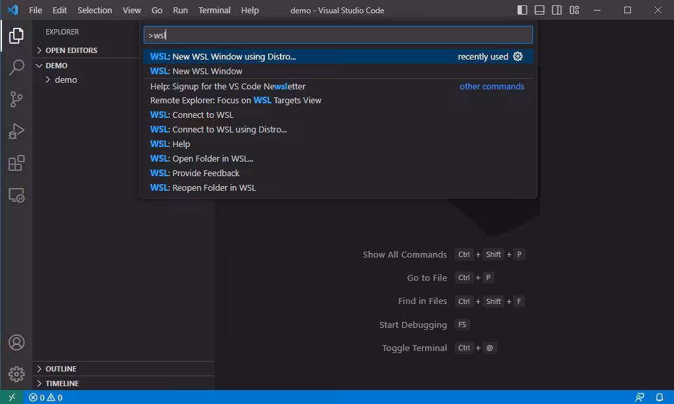Select WSL: Provide Feedback command

pyautogui.click(x=338, y=174)
